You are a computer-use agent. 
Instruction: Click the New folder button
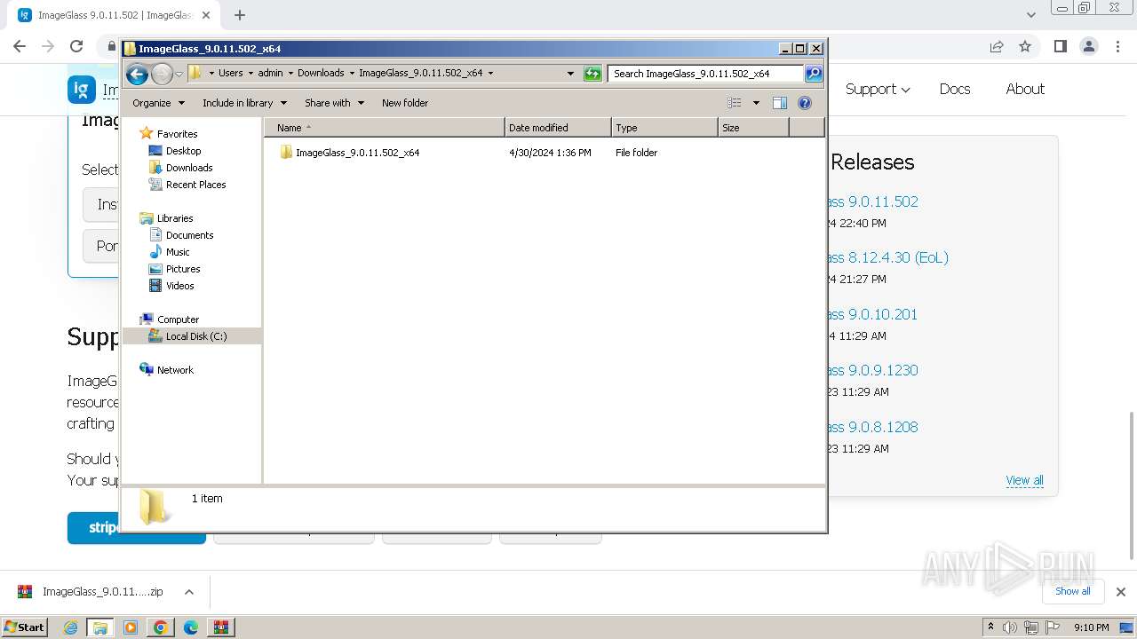click(405, 103)
